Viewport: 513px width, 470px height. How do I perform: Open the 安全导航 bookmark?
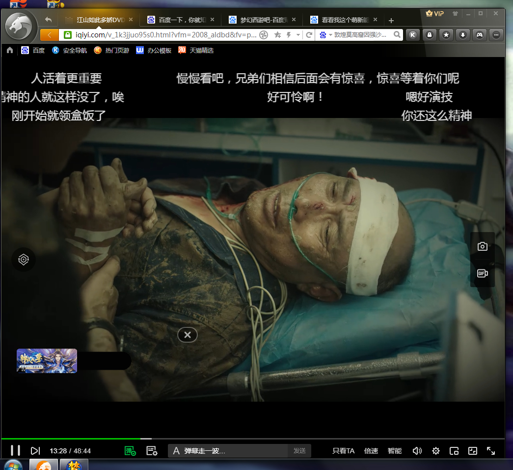[x=69, y=50]
